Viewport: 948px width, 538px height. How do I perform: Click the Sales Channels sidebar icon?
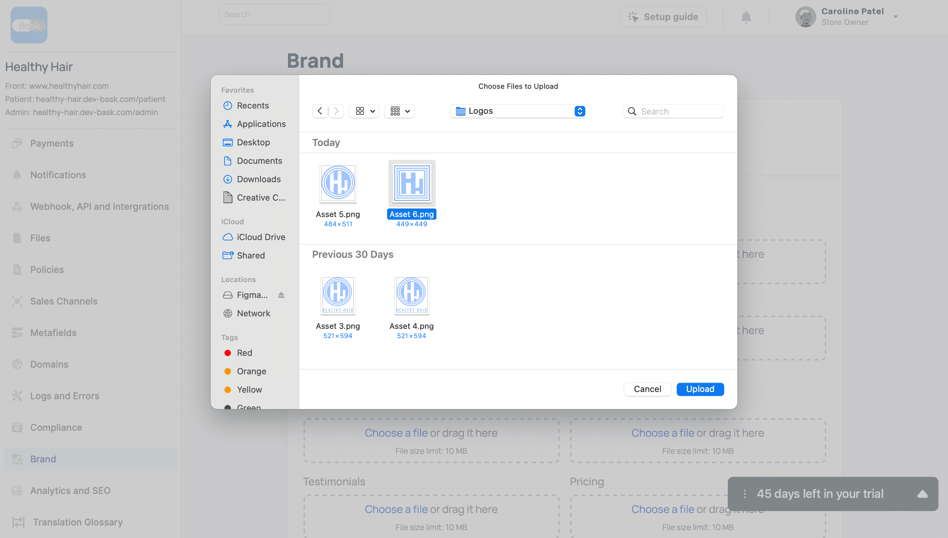pos(17,301)
